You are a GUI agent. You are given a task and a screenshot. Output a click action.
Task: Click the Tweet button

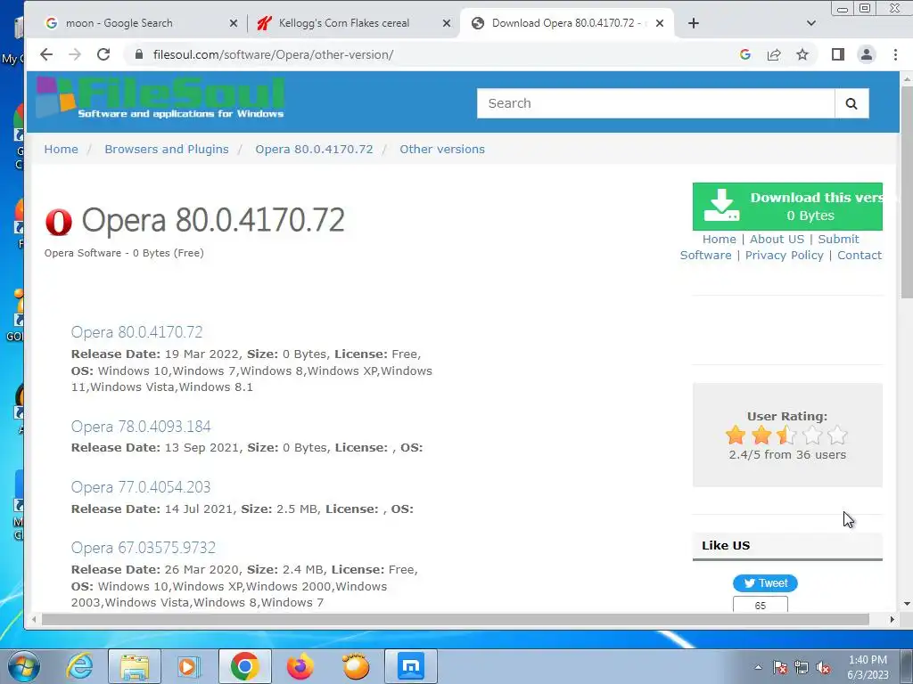[765, 583]
